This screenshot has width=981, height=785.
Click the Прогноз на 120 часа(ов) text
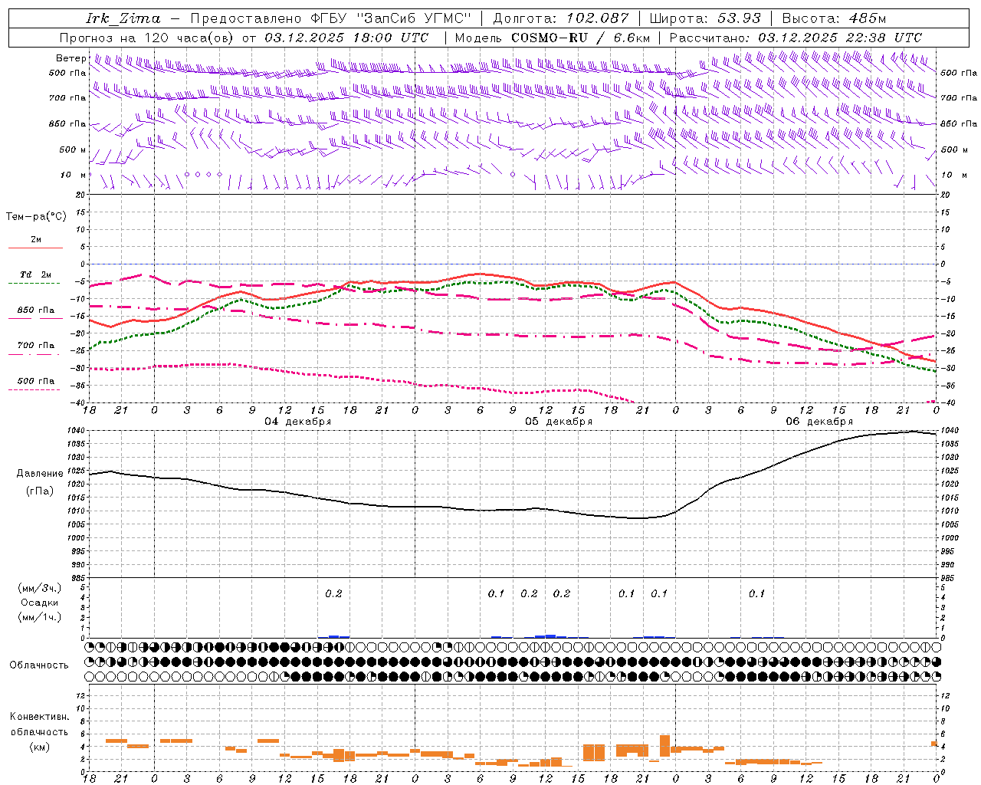pyautogui.click(x=147, y=38)
